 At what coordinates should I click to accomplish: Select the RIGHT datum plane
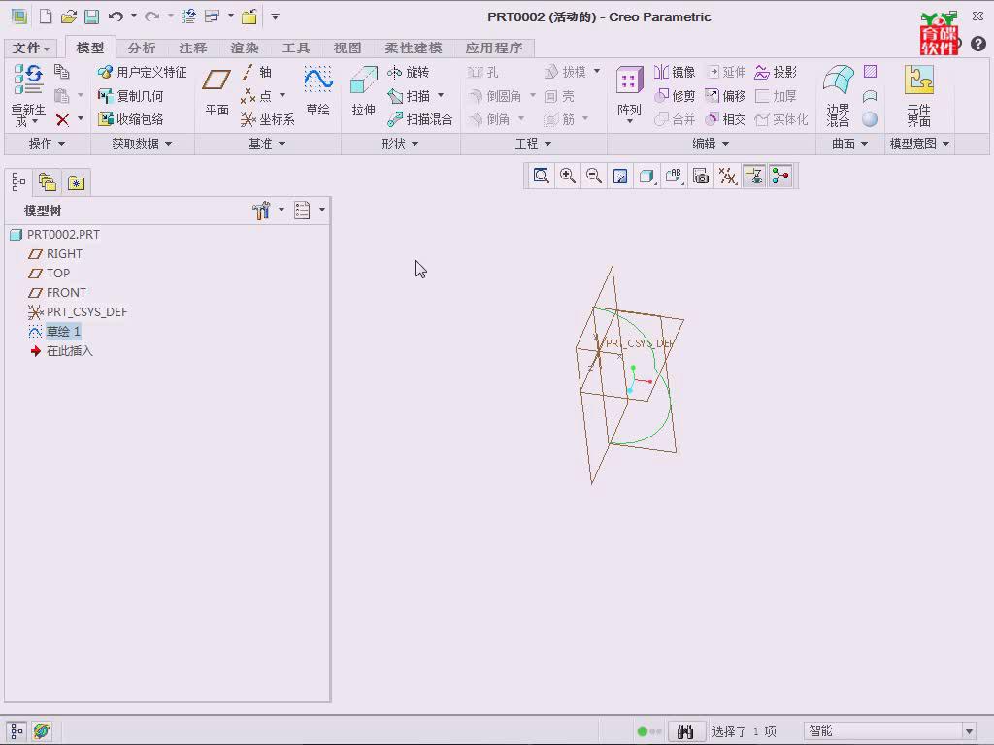coord(55,253)
